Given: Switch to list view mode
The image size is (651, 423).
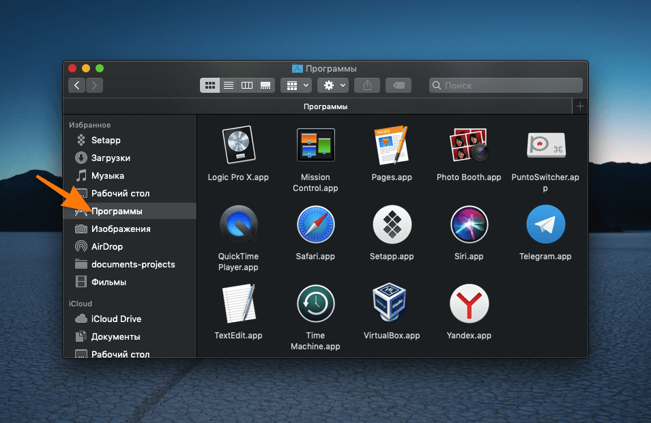Looking at the screenshot, I should [x=229, y=85].
